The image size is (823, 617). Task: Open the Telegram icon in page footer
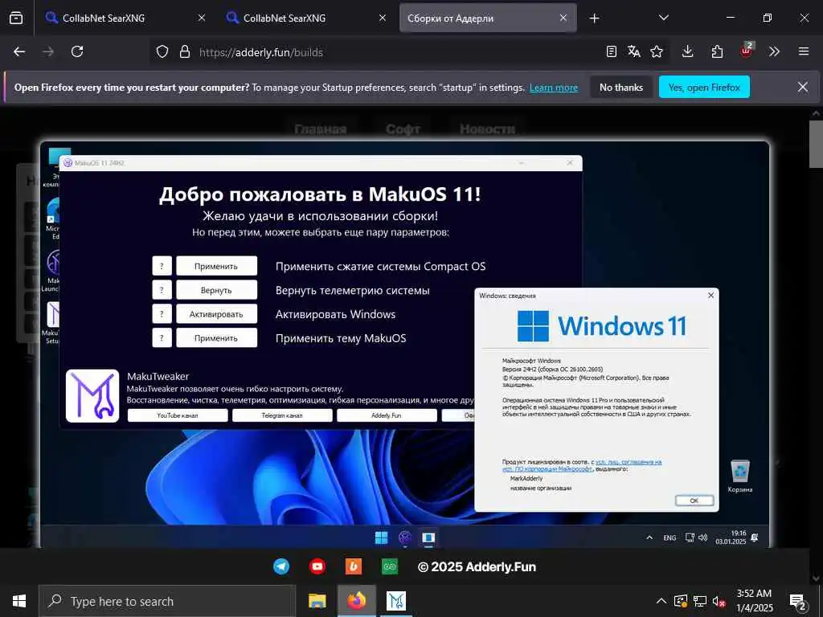[281, 566]
